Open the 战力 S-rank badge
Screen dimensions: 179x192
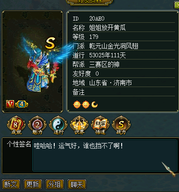coord(121,125)
